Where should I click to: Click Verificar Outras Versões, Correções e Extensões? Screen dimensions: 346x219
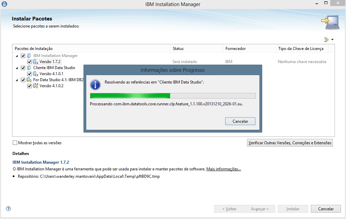click(x=290, y=143)
